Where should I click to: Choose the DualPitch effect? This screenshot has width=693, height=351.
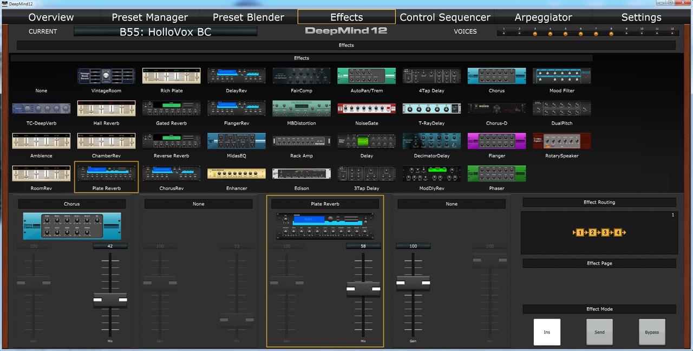click(x=561, y=108)
